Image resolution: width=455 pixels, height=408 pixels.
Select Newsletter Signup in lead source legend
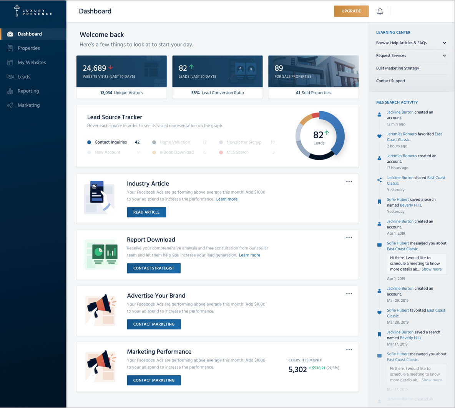[244, 142]
